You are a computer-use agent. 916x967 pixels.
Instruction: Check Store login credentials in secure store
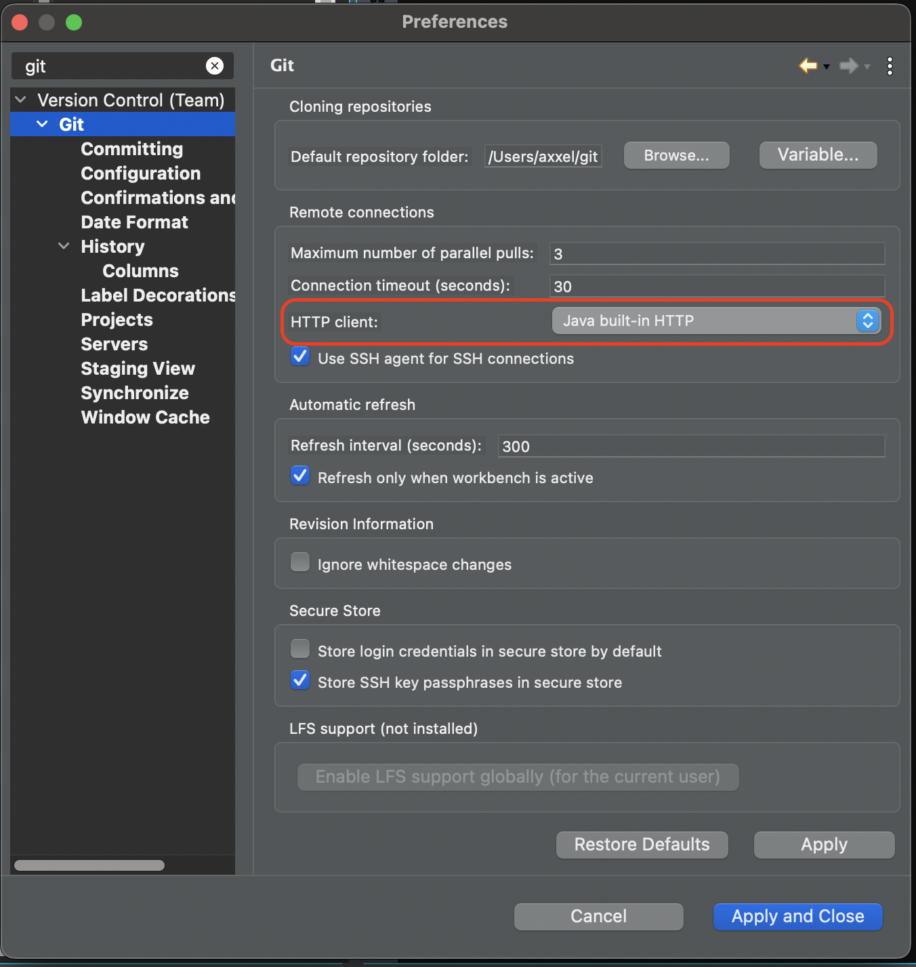[300, 649]
